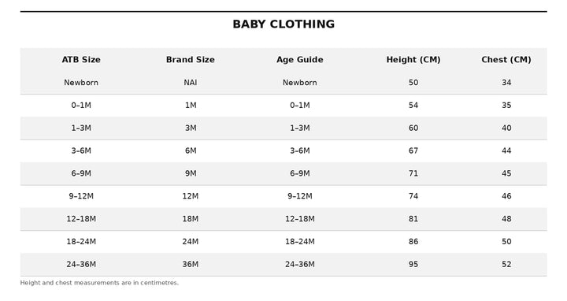Select chest value 50 in 18–24M row
Screen dimensions: 567x301
(506, 242)
